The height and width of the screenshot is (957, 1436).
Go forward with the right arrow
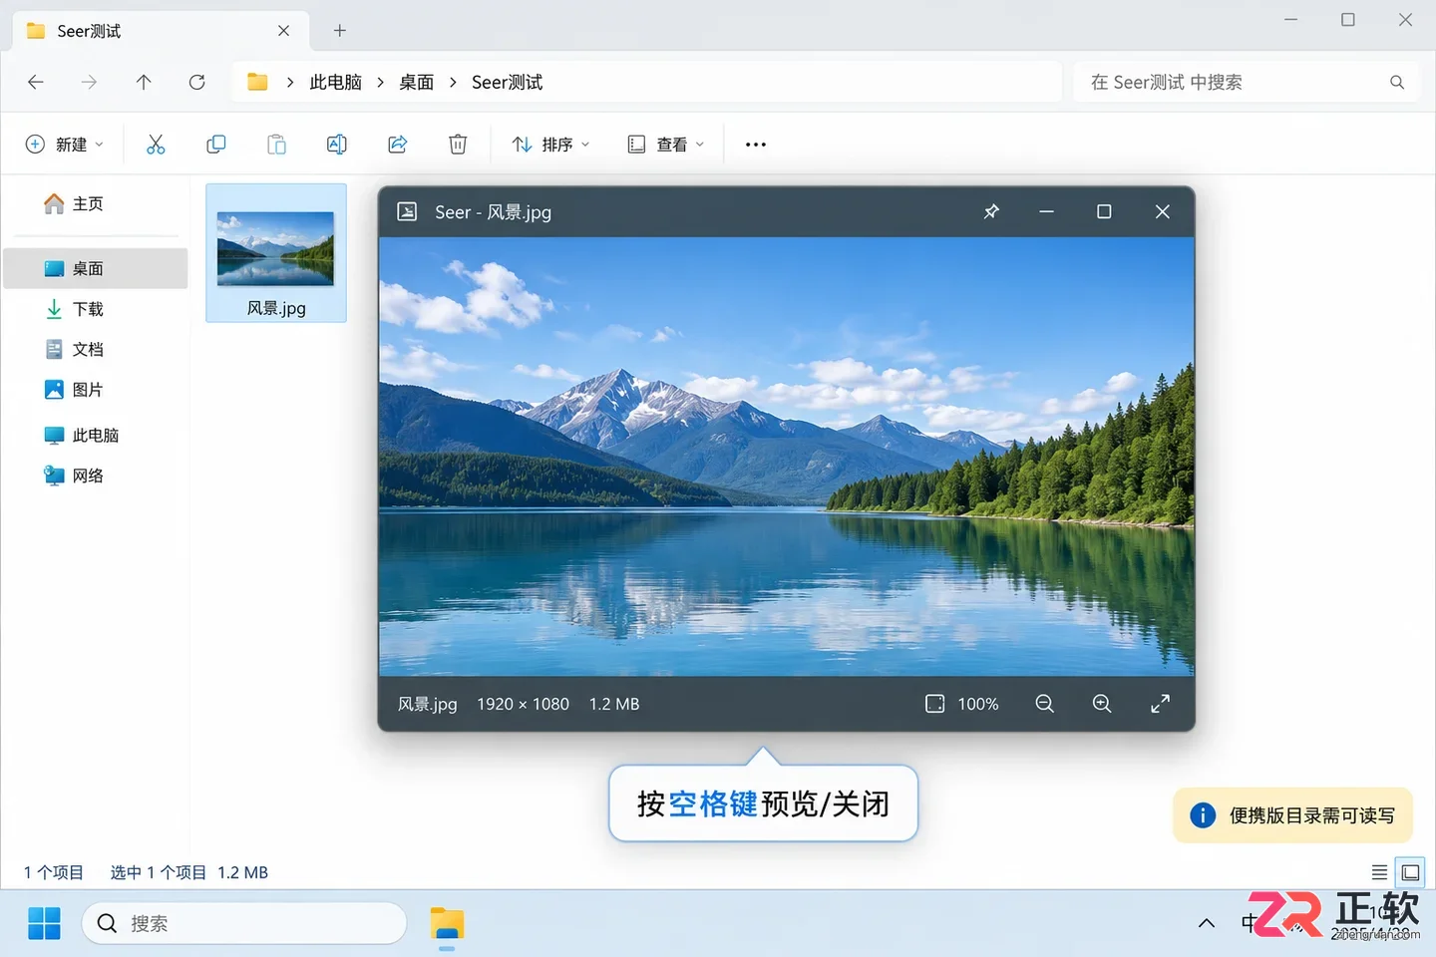(90, 82)
